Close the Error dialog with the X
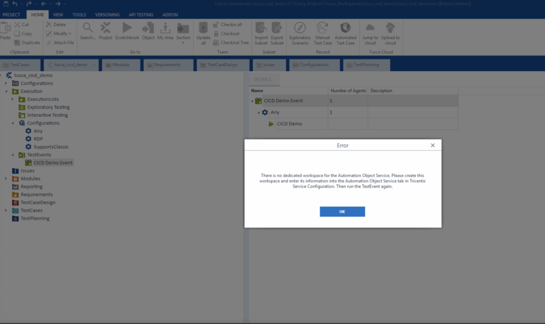The width and height of the screenshot is (545, 324). click(x=432, y=145)
